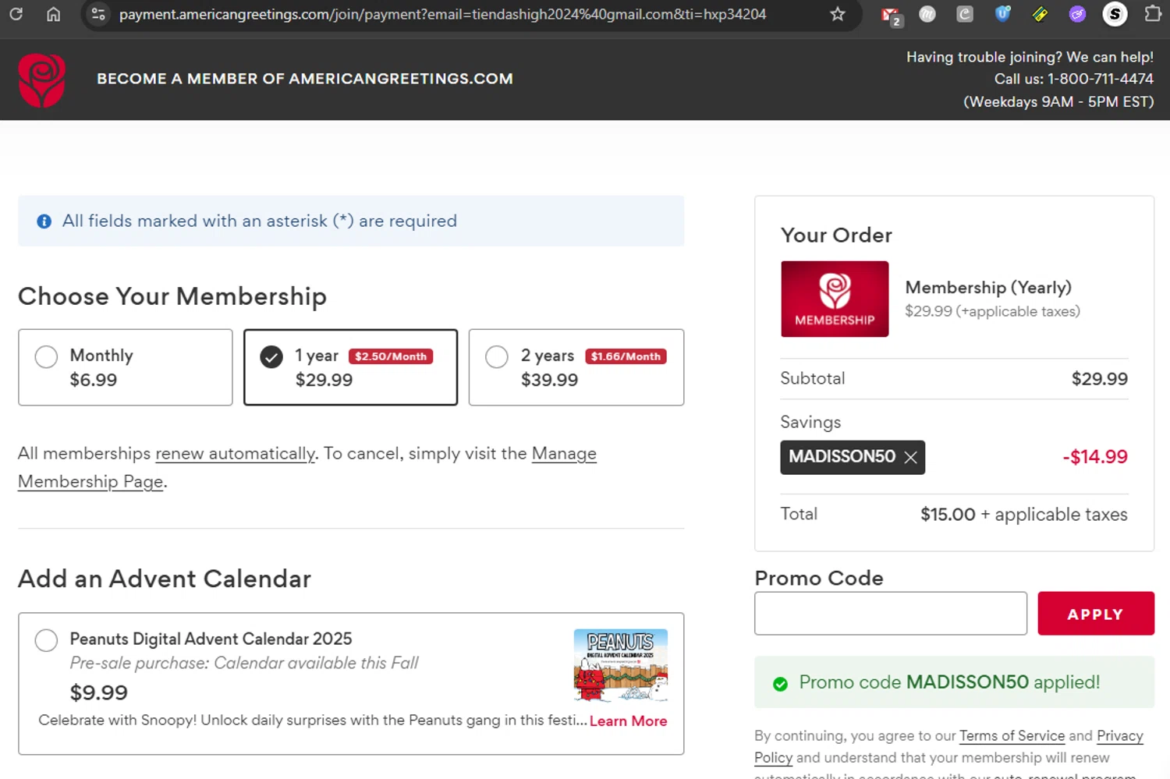Choose the 2 years $39.99 membership

pos(497,357)
